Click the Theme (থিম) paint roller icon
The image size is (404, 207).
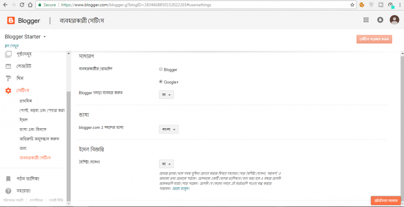(x=8, y=78)
